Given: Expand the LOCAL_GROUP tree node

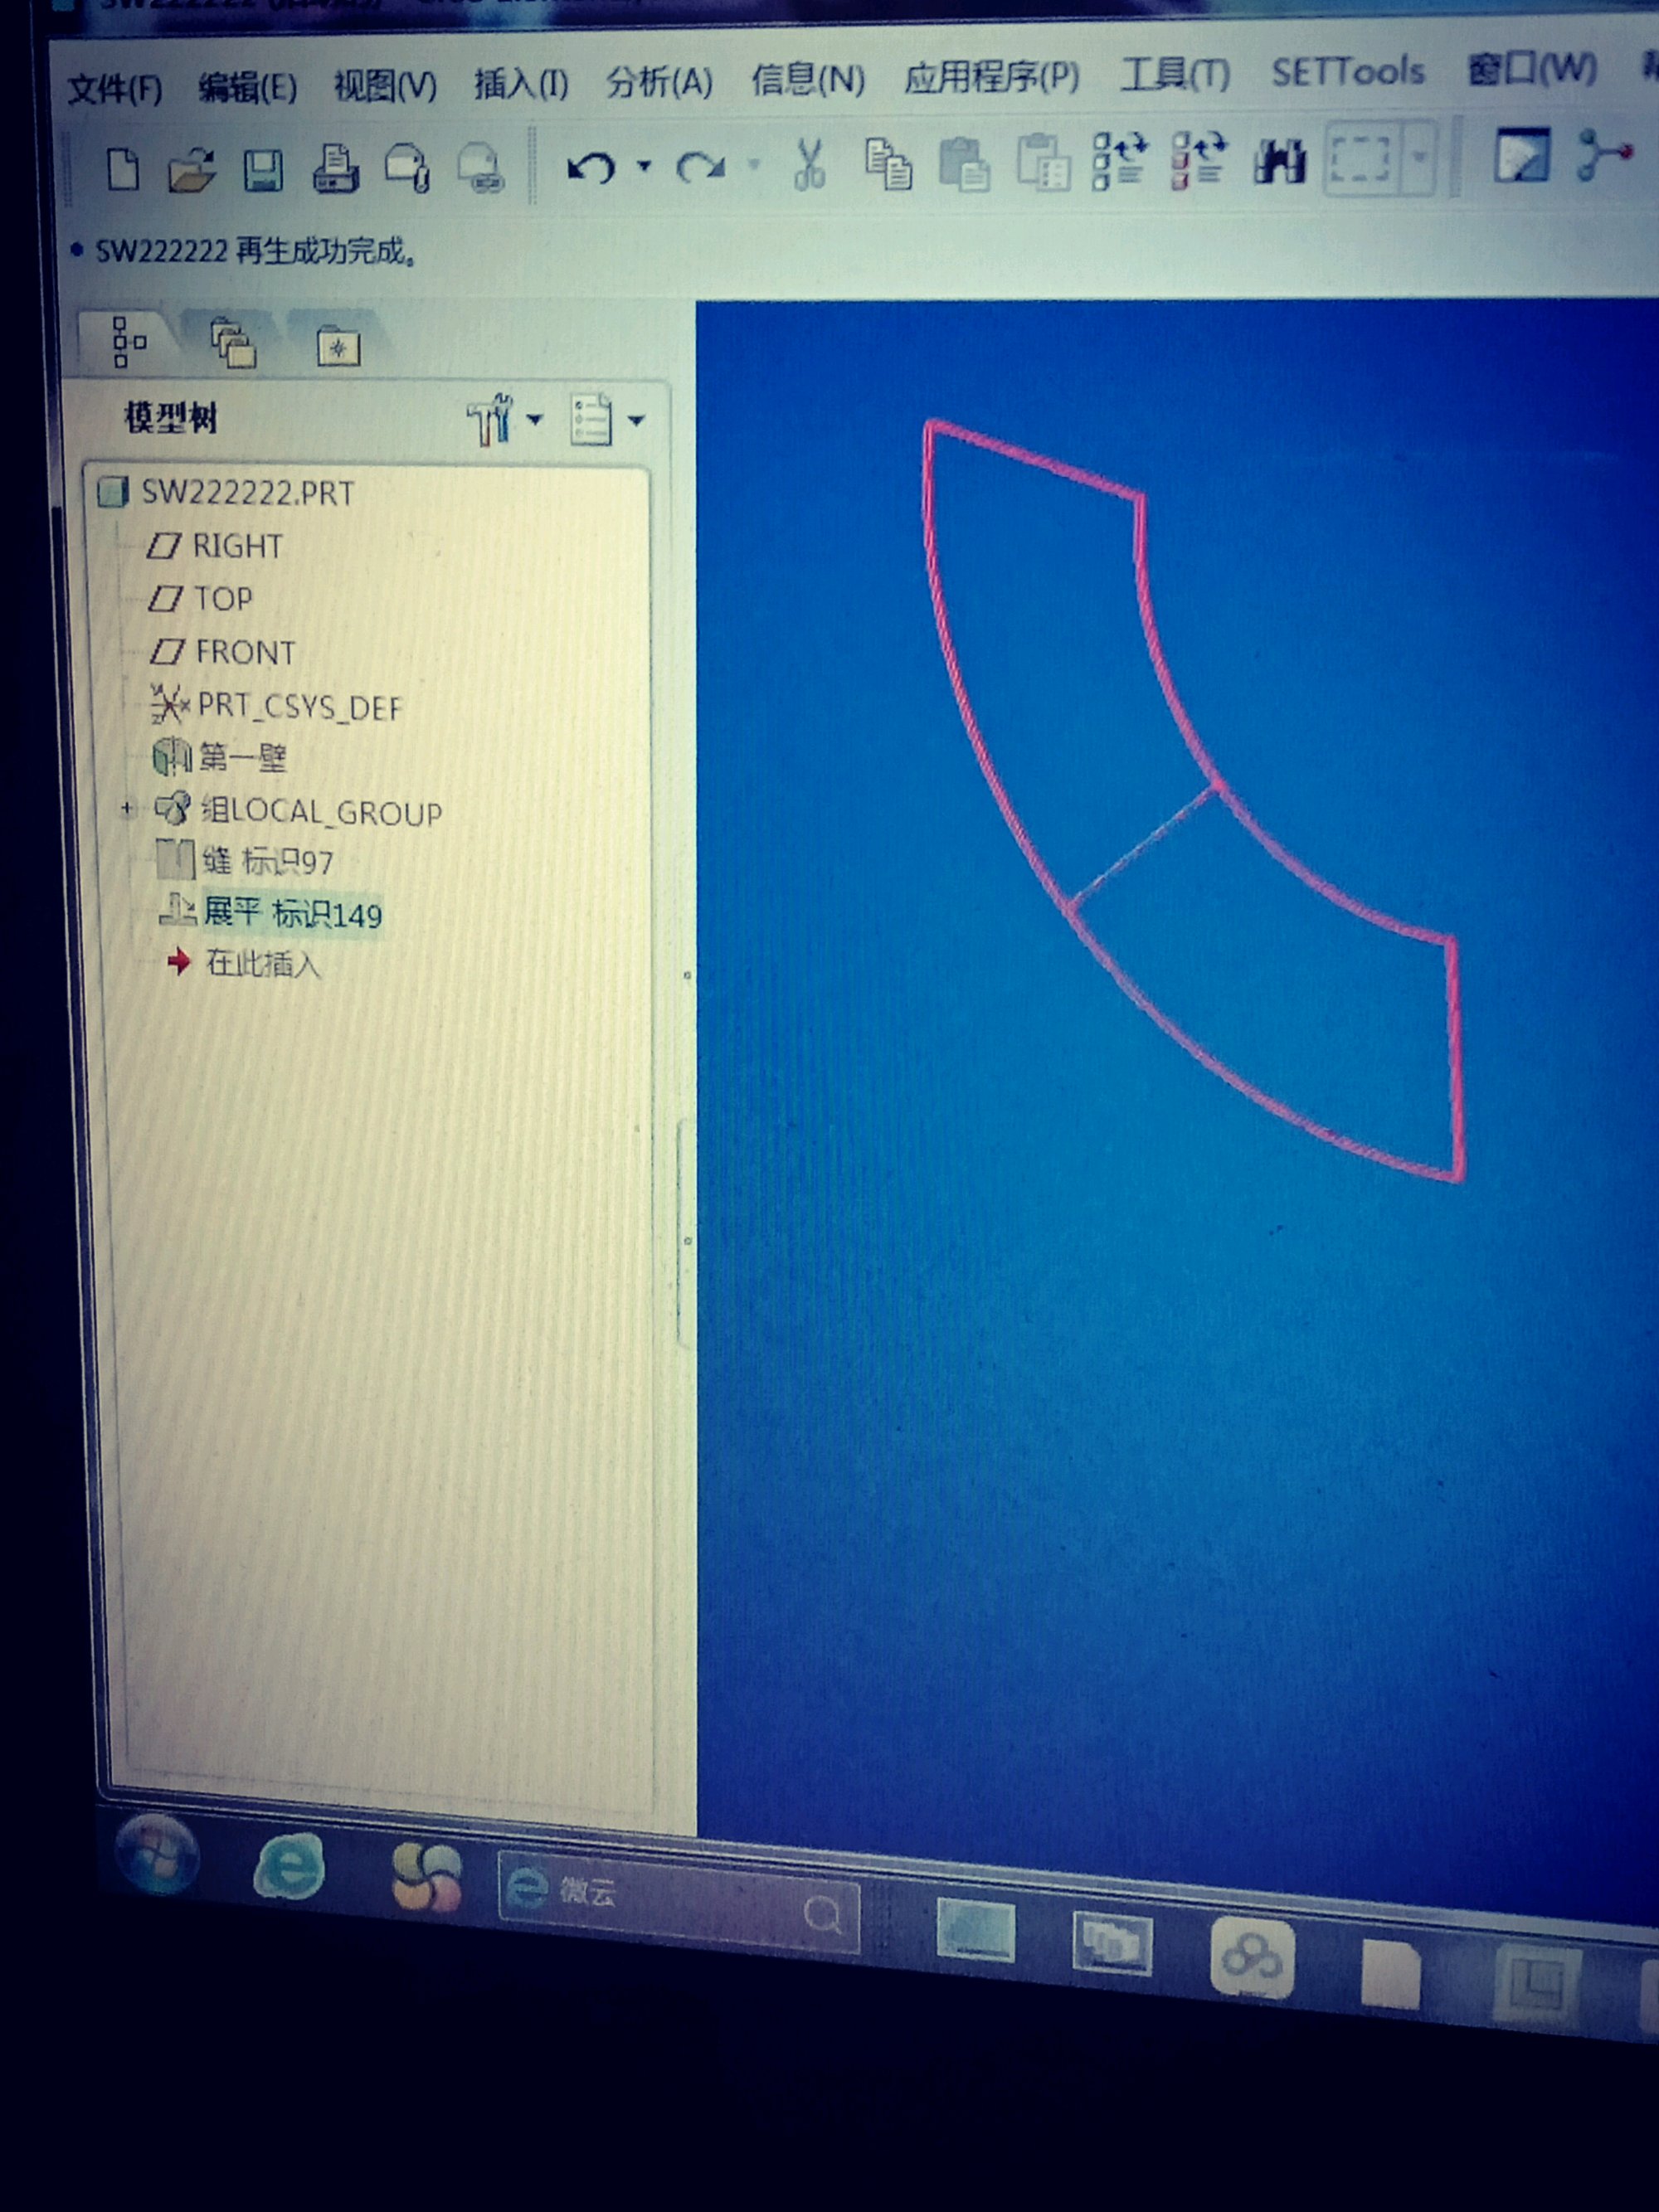Looking at the screenshot, I should 127,808.
